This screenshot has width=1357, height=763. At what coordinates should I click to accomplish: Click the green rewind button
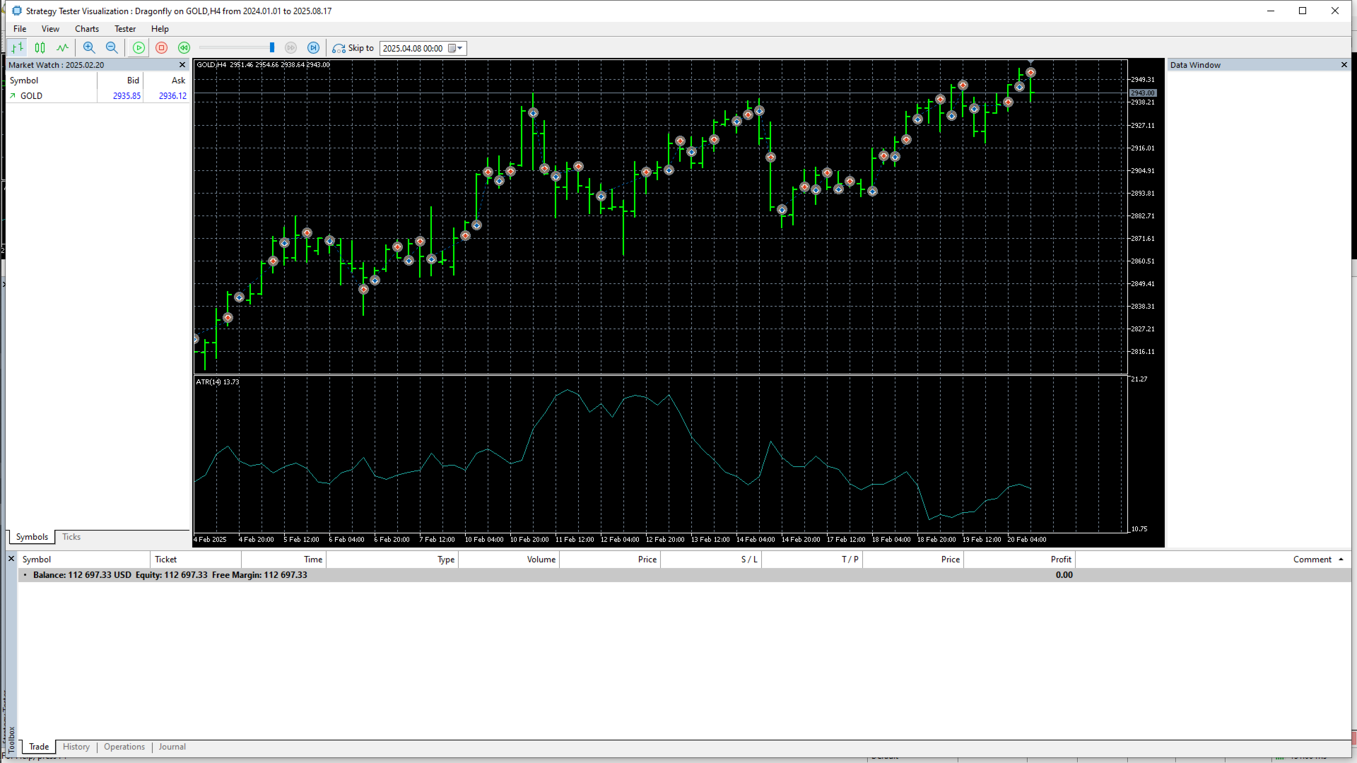pos(184,48)
